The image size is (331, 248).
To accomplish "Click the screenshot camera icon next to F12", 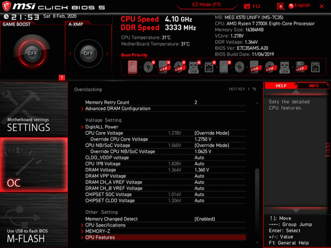I will click(247, 6).
